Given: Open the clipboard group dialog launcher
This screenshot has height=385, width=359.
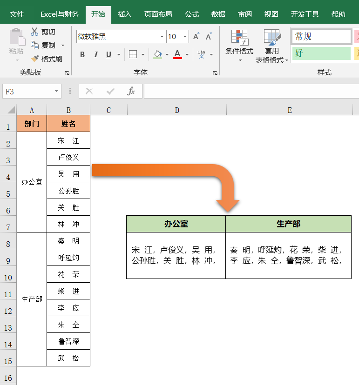Looking at the screenshot, I should click(x=67, y=73).
